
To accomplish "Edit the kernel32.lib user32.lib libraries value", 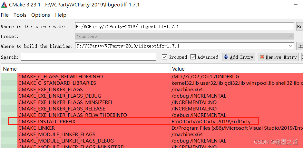I will click(237, 83).
